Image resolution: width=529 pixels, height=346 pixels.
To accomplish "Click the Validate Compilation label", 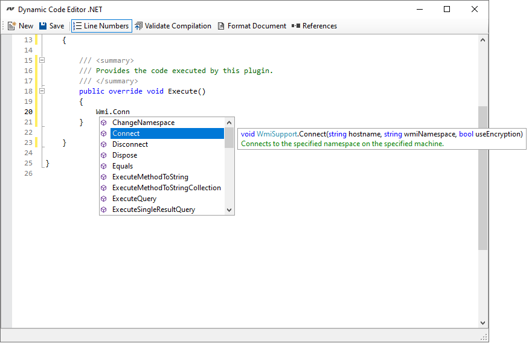I will click(x=178, y=26).
